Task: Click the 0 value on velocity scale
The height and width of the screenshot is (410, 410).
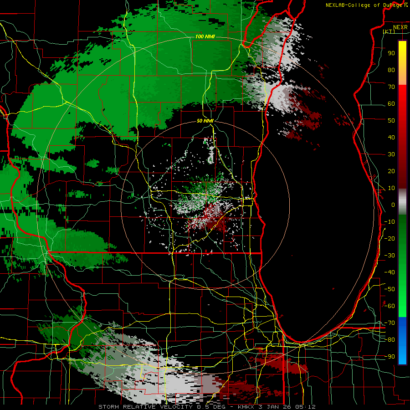Action: click(393, 205)
